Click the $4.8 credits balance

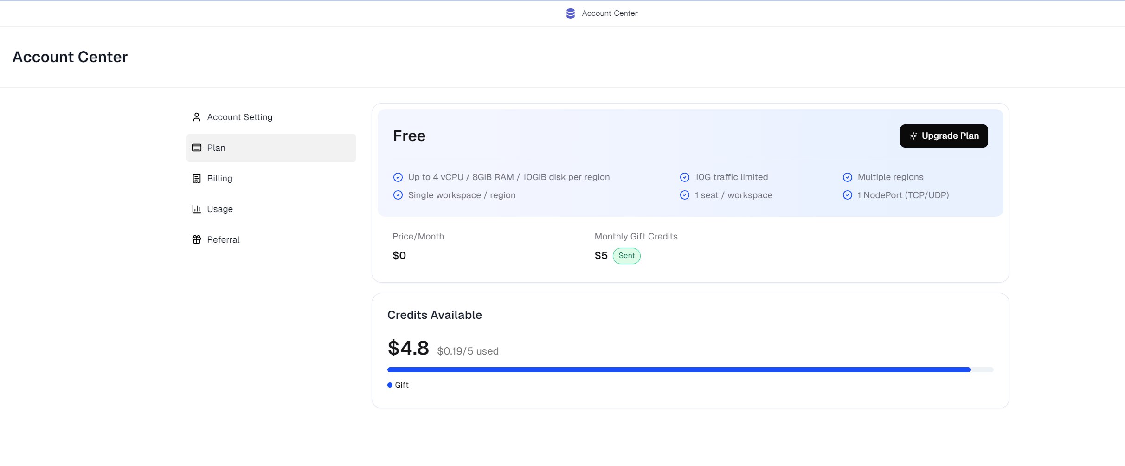[408, 348]
